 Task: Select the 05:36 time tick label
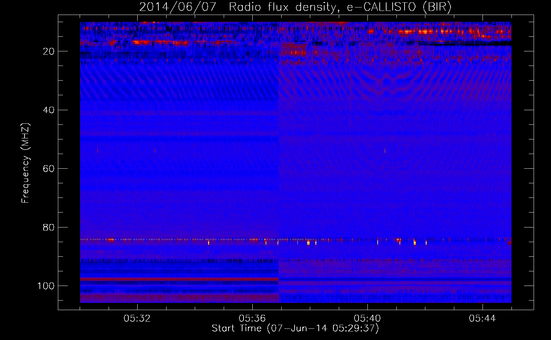pyautogui.click(x=252, y=319)
